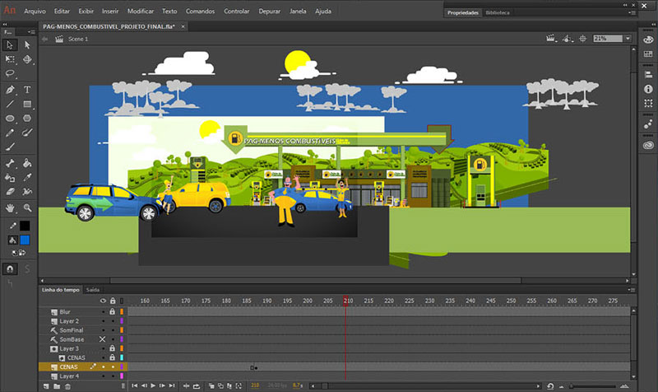The height and width of the screenshot is (392, 658).
Task: Click the Edit Symbols icon
Action: tap(568, 39)
